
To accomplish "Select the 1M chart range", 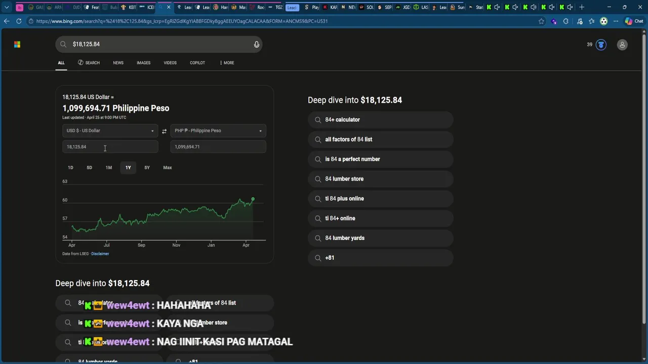I will click(x=109, y=167).
